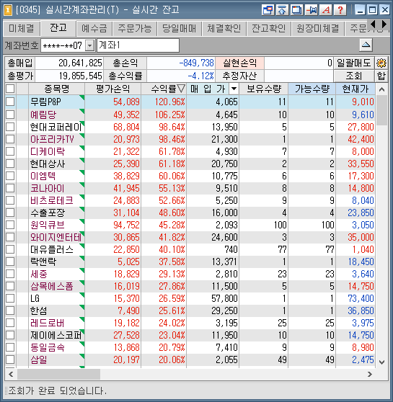The height and width of the screenshot is (402, 393).
Task: Click the 총손익 value -849,738
Action: 196,63
